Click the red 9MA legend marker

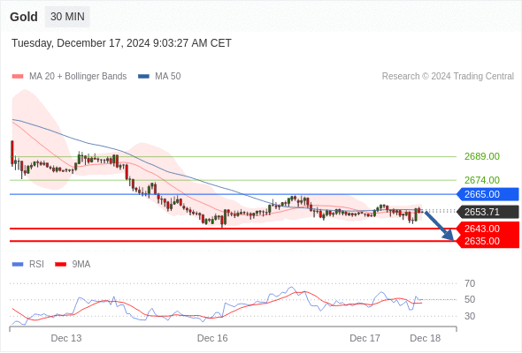tap(60, 265)
